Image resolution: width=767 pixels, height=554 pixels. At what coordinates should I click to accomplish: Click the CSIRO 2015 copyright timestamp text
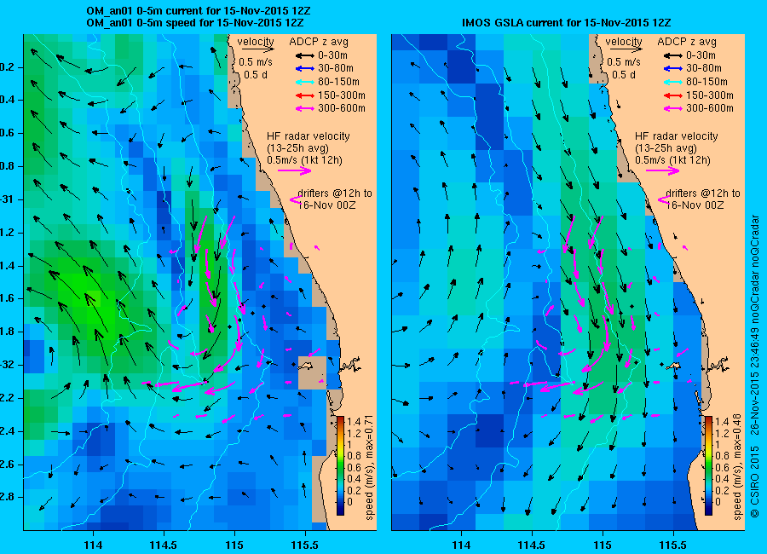click(x=754, y=366)
